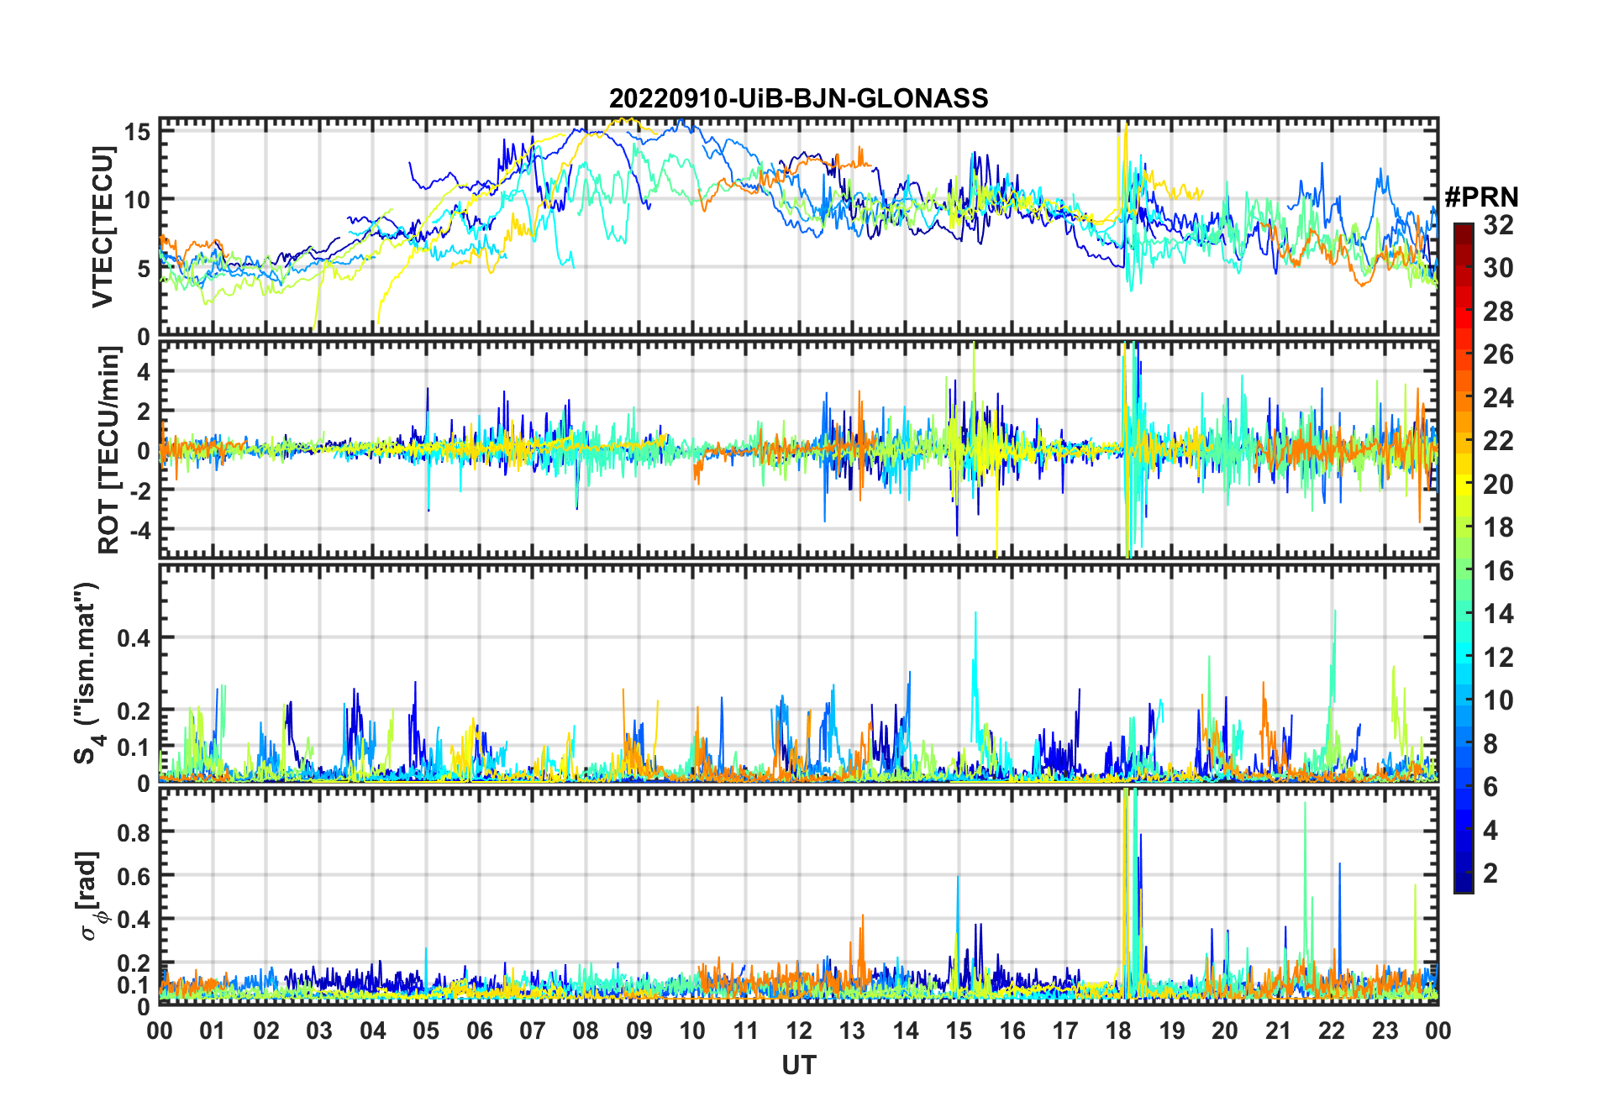
Task: Click the 18 hour tick on UT axis
Action: [1118, 1030]
